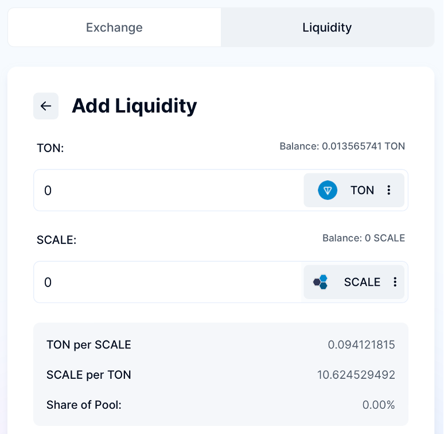
Task: Click the Balance: 0 SCALE text
Action: 364,238
